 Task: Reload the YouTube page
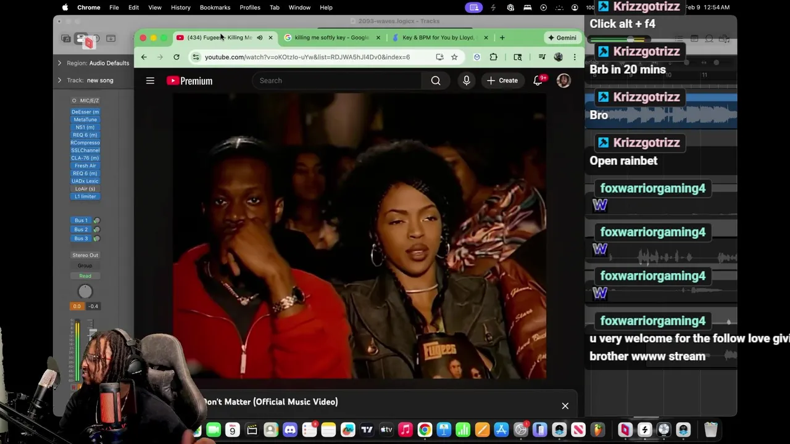click(x=177, y=57)
